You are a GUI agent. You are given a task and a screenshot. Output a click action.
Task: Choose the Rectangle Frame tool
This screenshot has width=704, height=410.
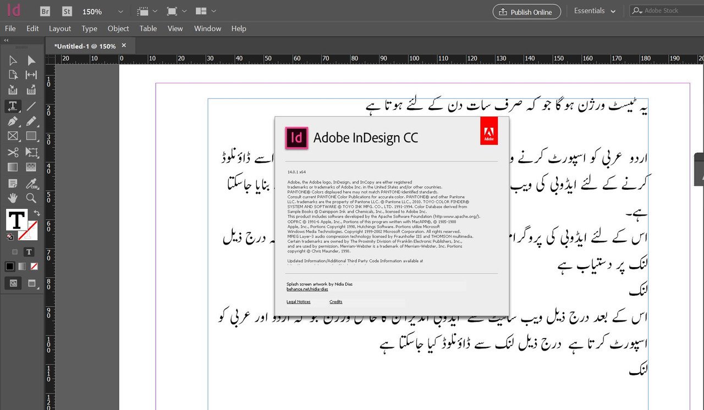(13, 136)
